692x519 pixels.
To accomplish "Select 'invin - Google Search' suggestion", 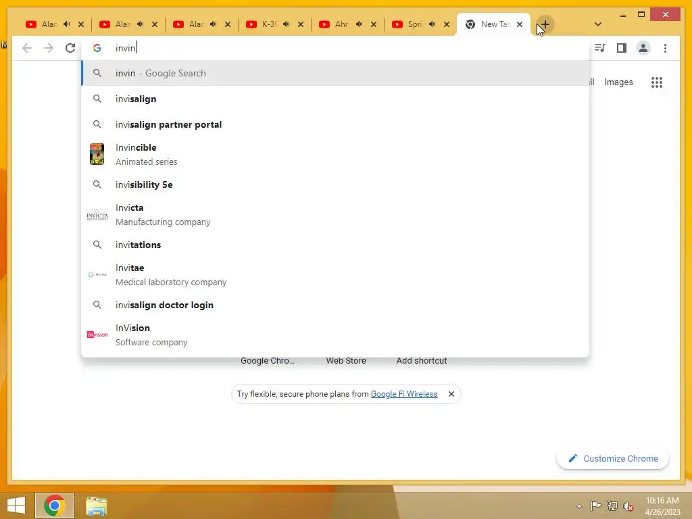I will click(335, 73).
